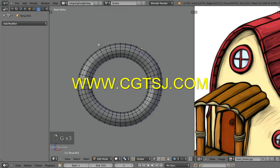Open the File menu
280x168 pixels.
tap(17, 3)
